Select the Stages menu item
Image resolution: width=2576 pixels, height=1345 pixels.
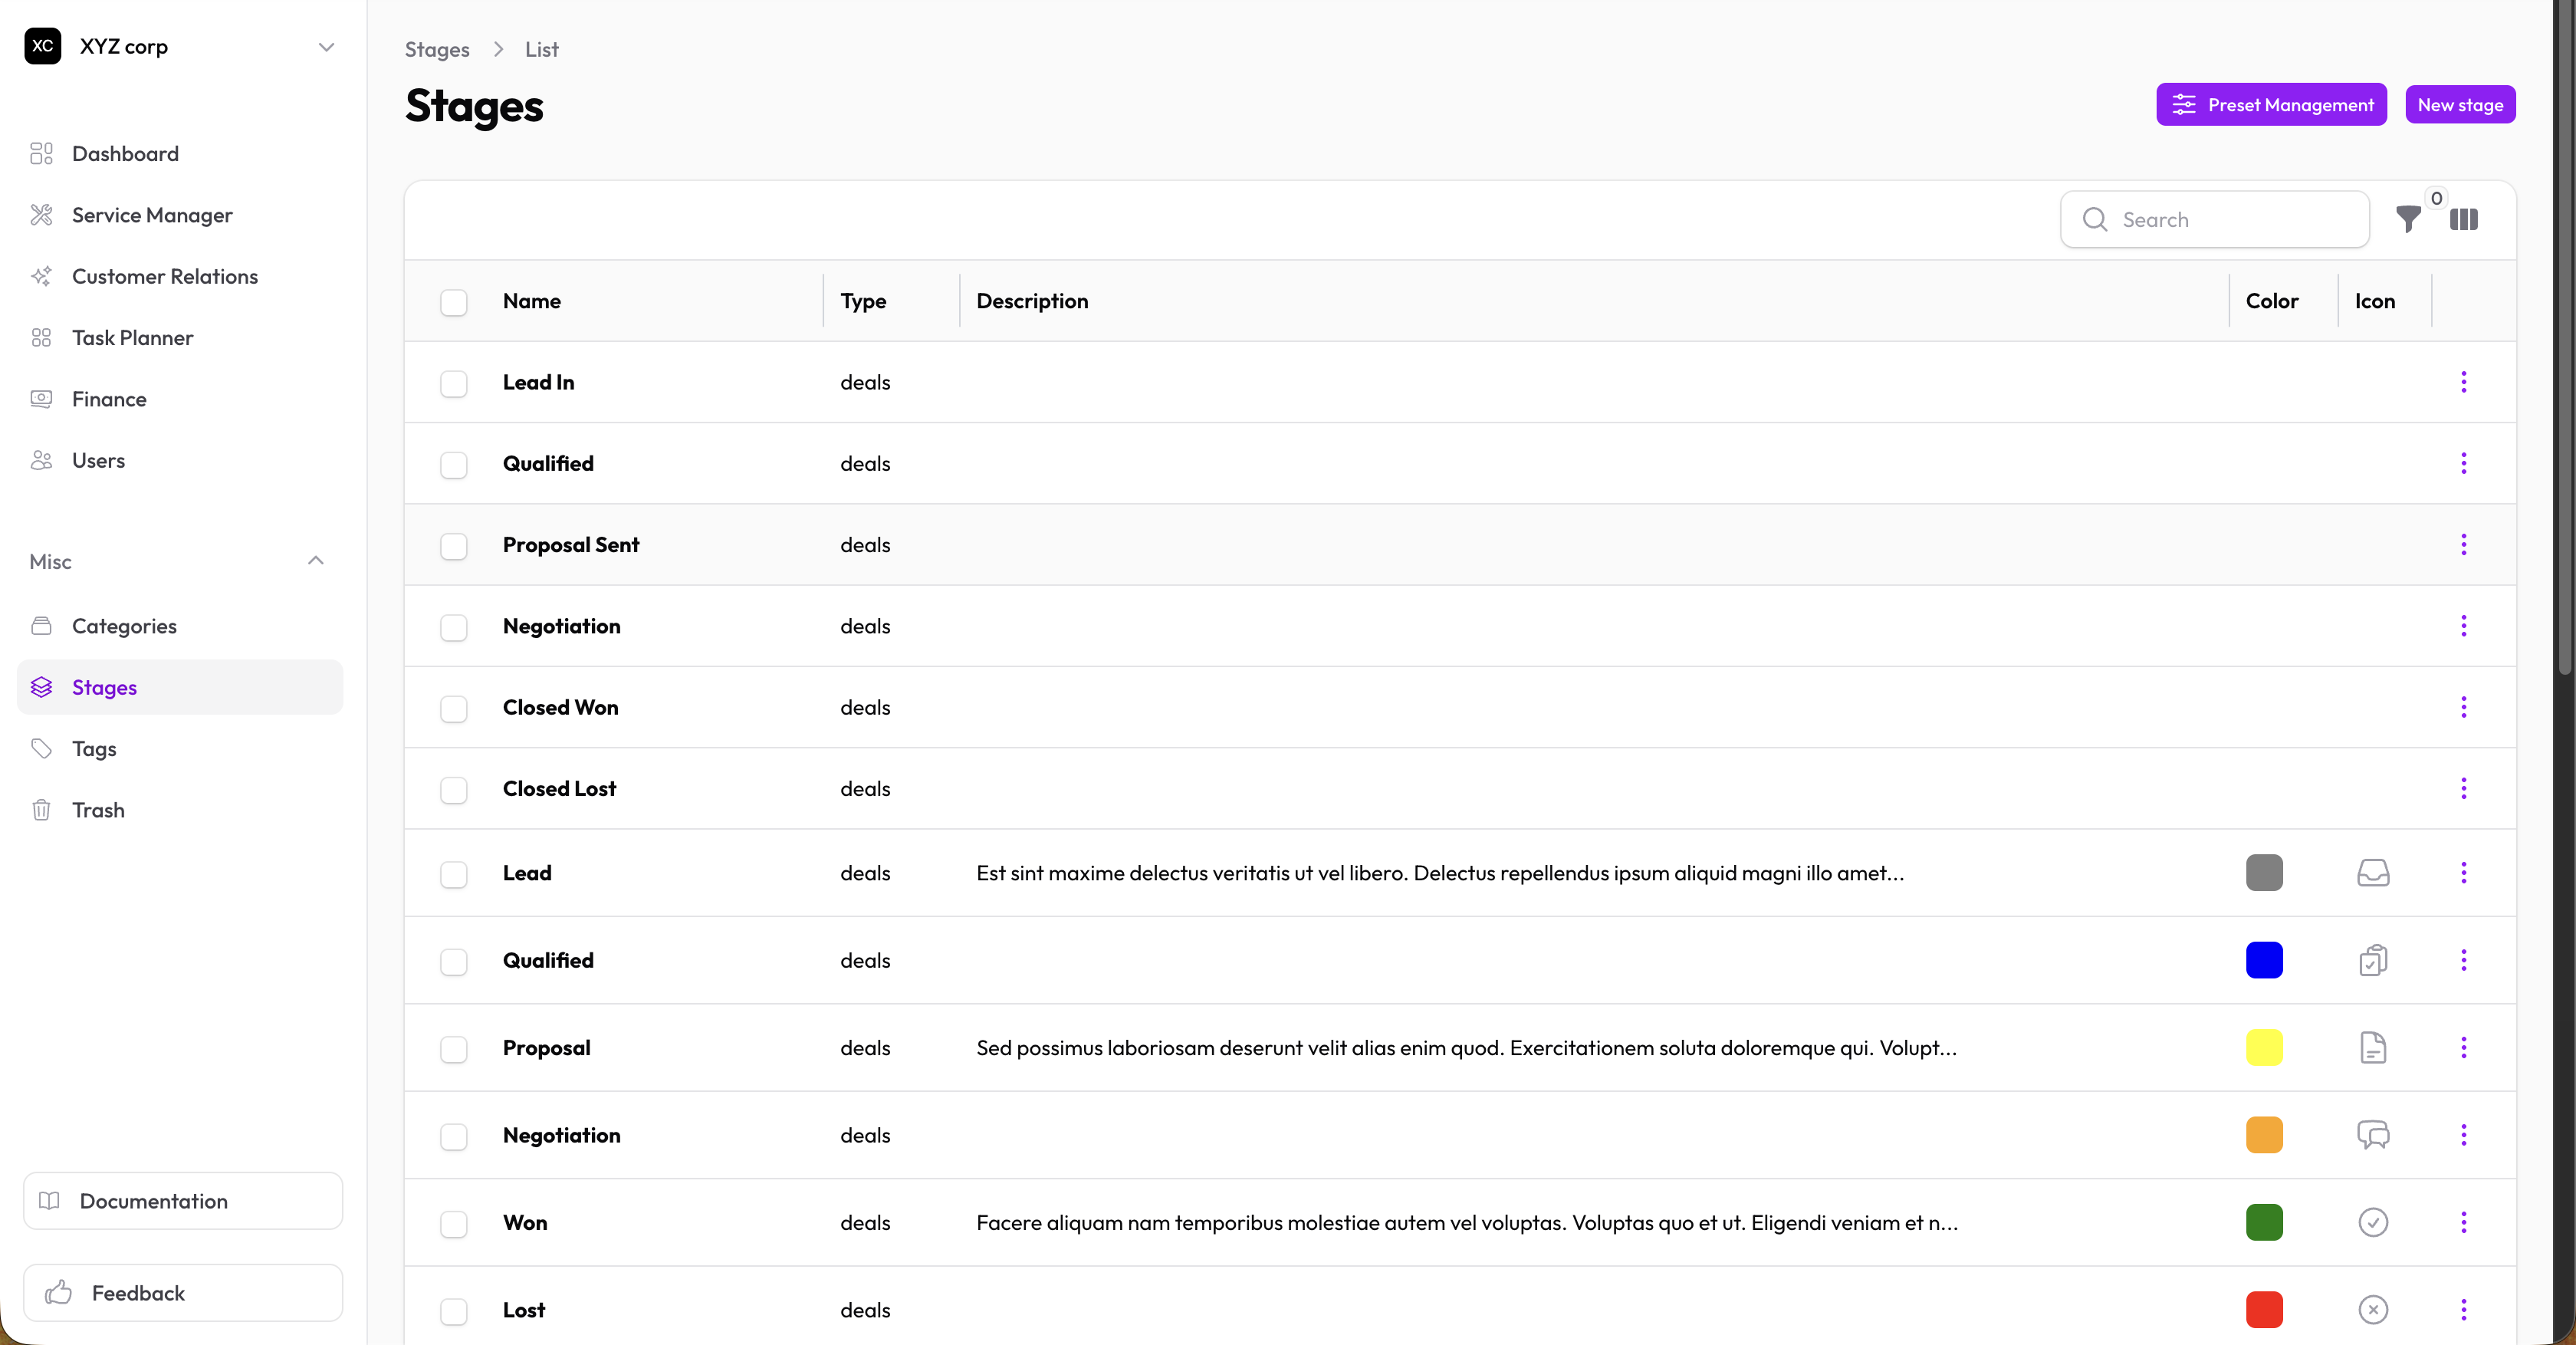tap(180, 687)
